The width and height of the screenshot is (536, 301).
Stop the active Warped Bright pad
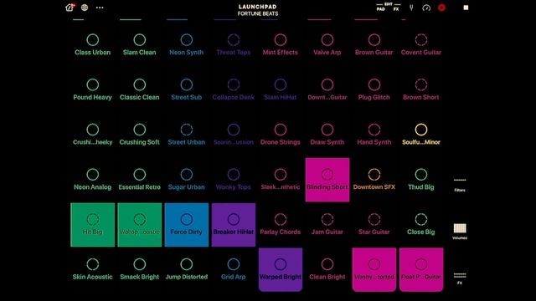pyautogui.click(x=281, y=269)
